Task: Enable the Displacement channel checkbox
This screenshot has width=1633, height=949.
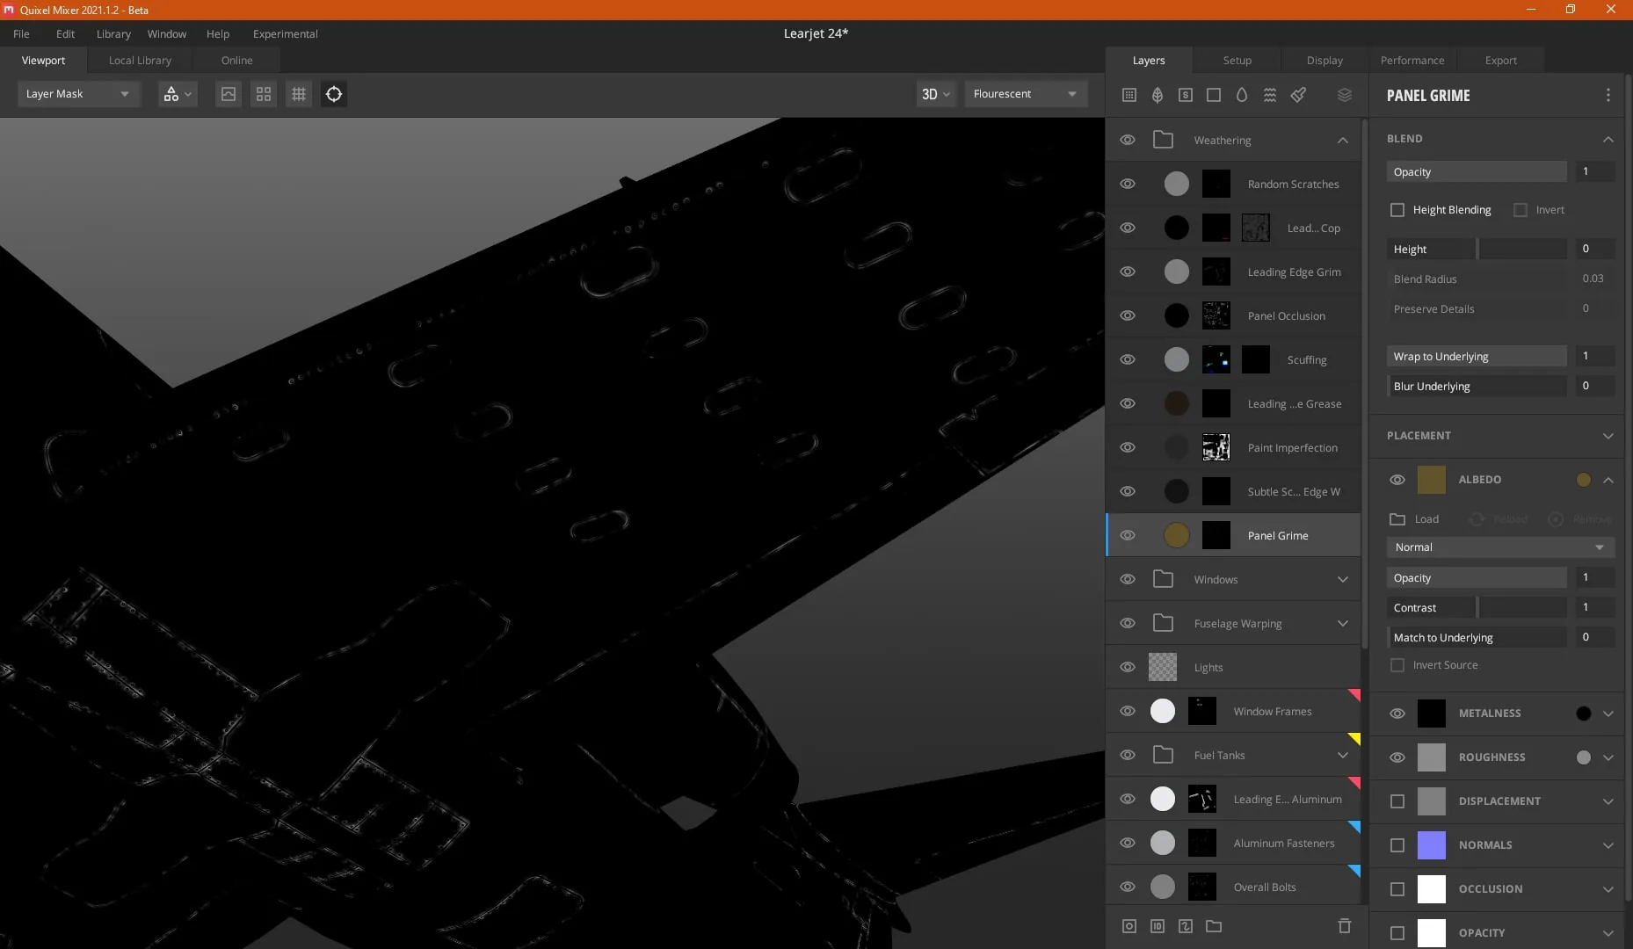Action: [1397, 801]
